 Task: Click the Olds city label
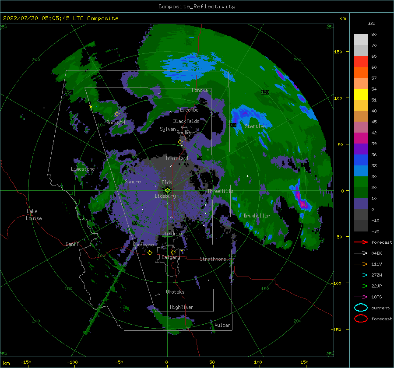pyautogui.click(x=167, y=182)
